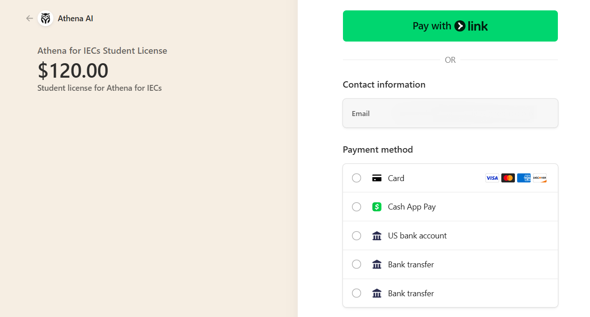Click the black credit card icon beside Card
This screenshot has height=317, width=590.
(377, 178)
